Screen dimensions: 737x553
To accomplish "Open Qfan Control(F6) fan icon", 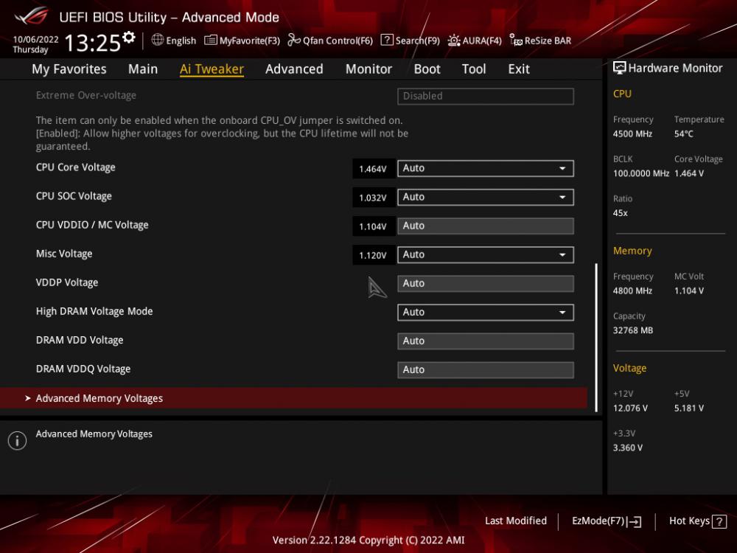I will pos(294,40).
